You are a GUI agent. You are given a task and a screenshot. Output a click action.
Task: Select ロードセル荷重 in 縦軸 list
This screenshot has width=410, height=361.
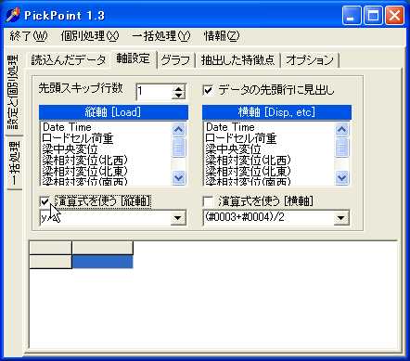tap(78, 138)
